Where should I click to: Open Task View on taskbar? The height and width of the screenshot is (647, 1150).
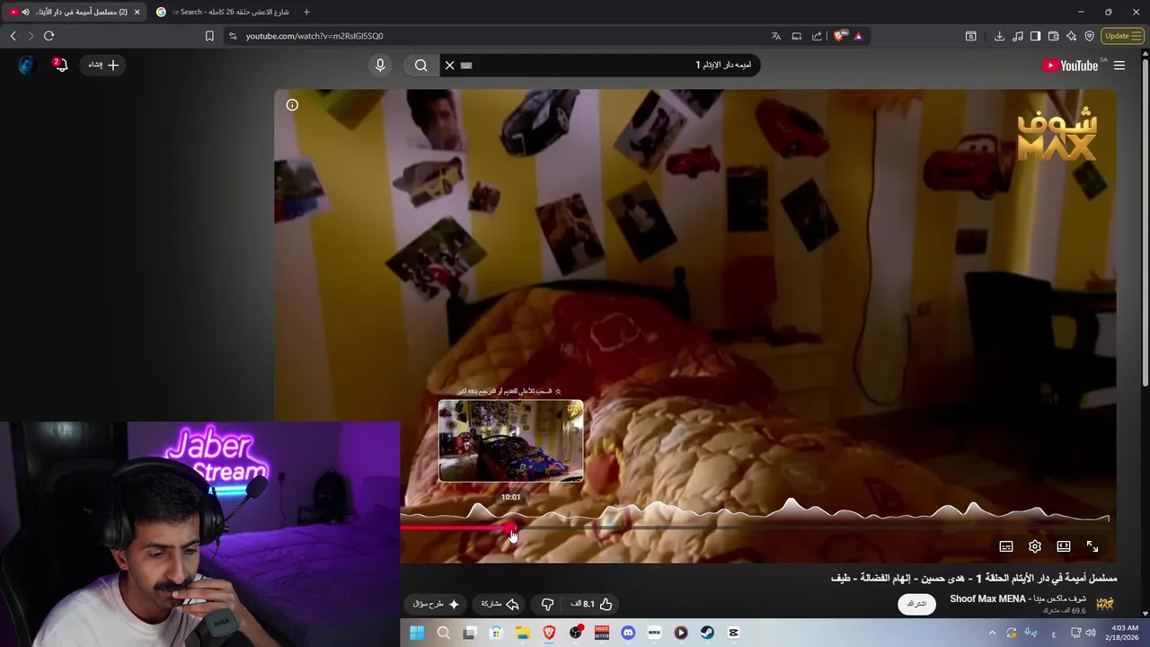[x=469, y=633]
